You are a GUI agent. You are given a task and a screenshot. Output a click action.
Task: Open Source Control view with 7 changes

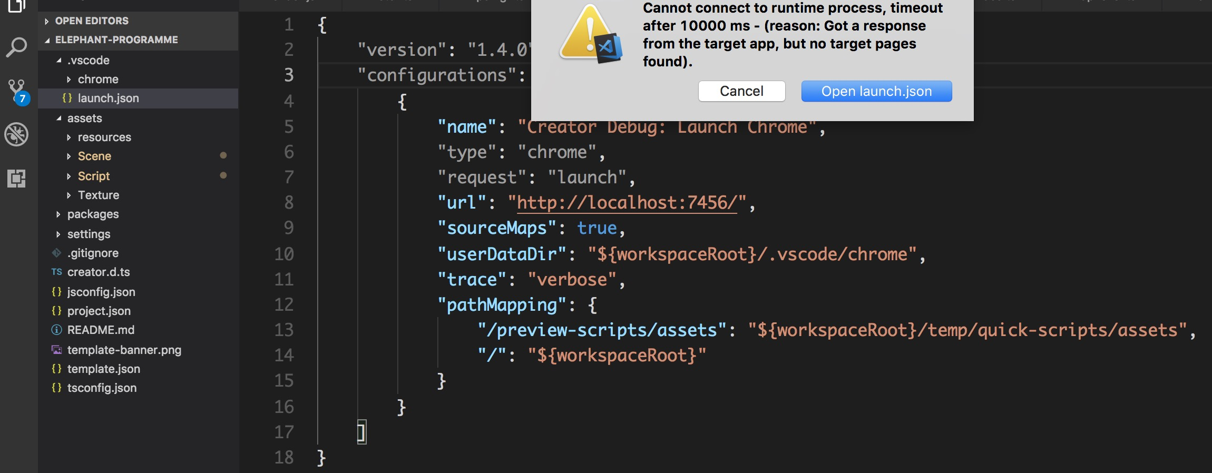pyautogui.click(x=17, y=91)
